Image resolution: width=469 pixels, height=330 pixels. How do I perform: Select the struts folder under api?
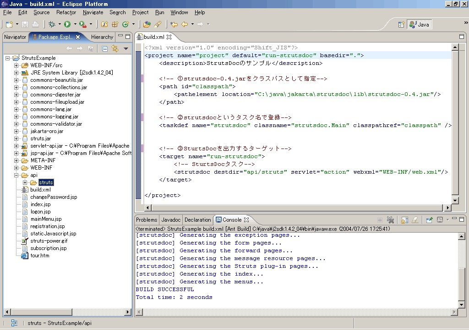[46, 182]
